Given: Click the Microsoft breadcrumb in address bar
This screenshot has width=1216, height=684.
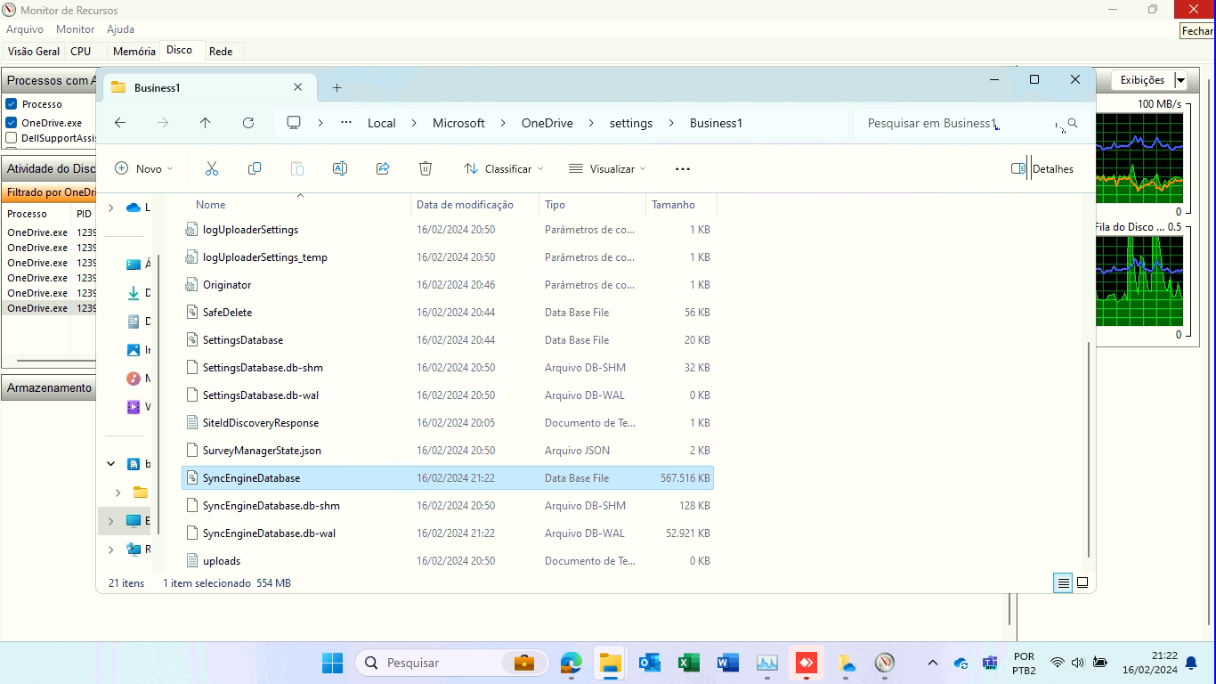Looking at the screenshot, I should tap(458, 123).
